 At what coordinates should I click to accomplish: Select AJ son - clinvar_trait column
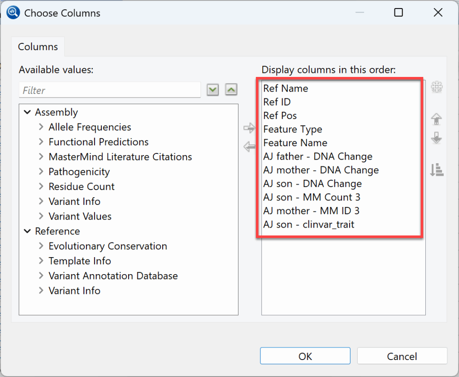click(309, 225)
